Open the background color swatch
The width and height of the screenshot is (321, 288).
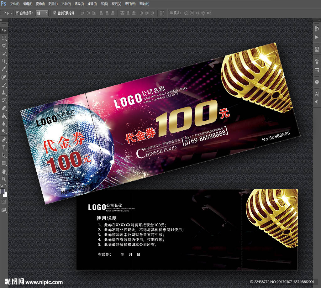pyautogui.click(x=6, y=195)
